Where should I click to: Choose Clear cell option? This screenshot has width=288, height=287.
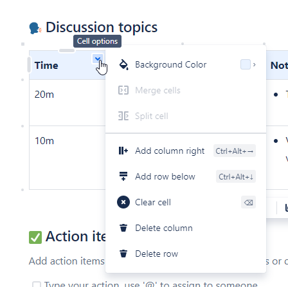(x=186, y=202)
